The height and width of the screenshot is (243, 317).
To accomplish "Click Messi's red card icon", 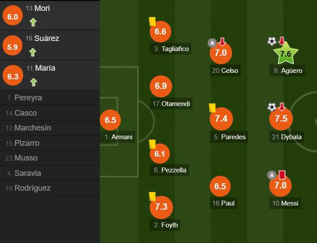I will (281, 174).
